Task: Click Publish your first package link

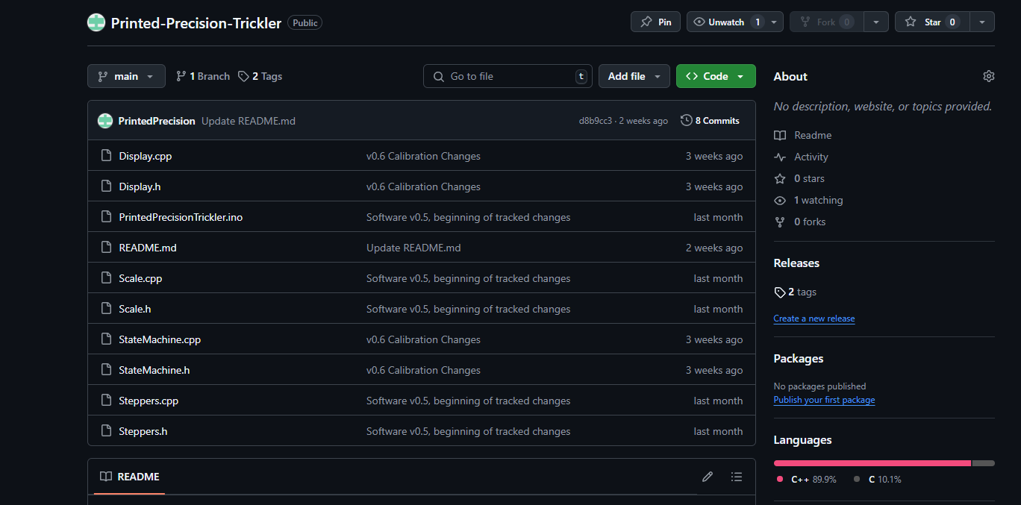Action: coord(824,400)
